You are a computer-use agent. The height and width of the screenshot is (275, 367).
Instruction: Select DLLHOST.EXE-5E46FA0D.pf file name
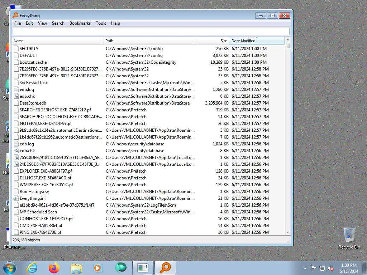coord(46,178)
